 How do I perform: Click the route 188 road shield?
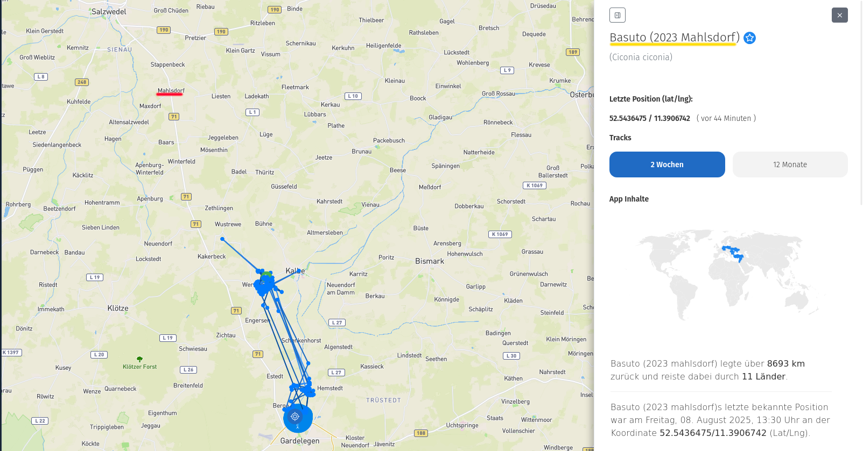pyautogui.click(x=421, y=433)
